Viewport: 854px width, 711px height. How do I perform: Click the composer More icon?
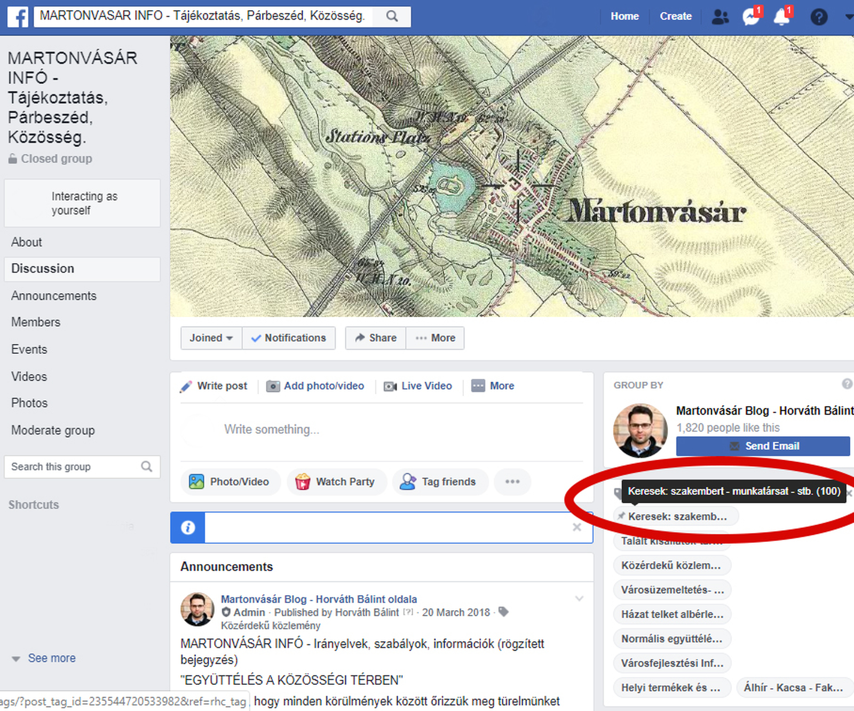click(478, 386)
